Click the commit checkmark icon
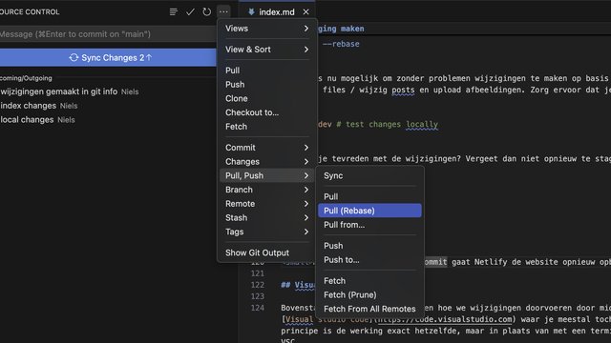This screenshot has width=611, height=343. (x=190, y=12)
